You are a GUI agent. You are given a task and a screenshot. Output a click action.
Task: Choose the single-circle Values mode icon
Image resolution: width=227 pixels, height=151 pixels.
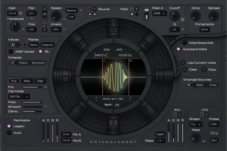tap(22, 45)
